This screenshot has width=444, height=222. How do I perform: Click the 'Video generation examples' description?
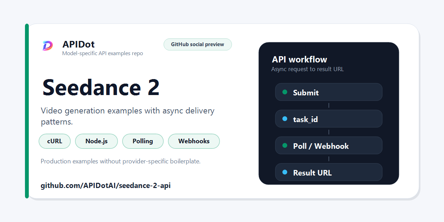click(128, 116)
